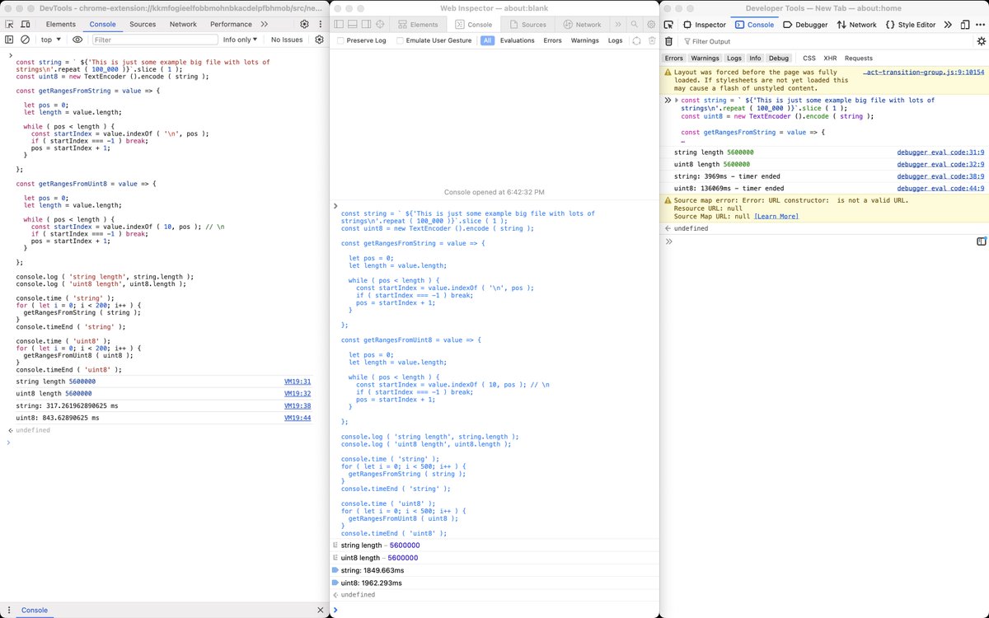Toggle CSS filter in Firefox console
This screenshot has width=989, height=618.
[809, 59]
